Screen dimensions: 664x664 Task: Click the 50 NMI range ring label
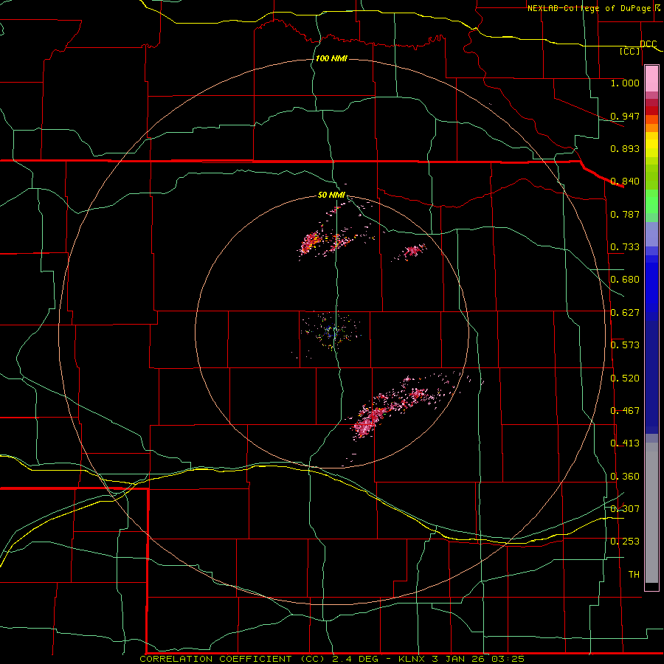331,196
